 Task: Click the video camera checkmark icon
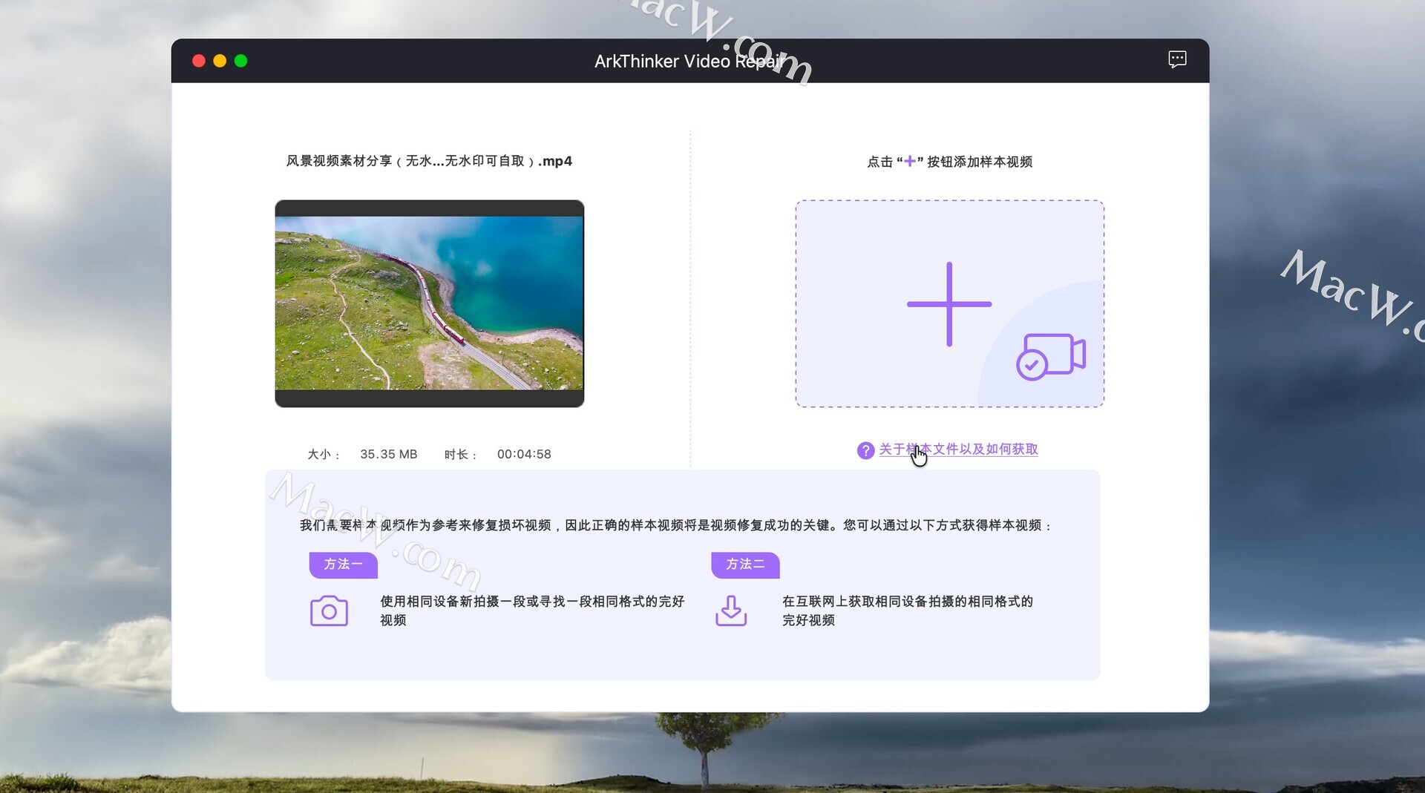[x=1050, y=357]
